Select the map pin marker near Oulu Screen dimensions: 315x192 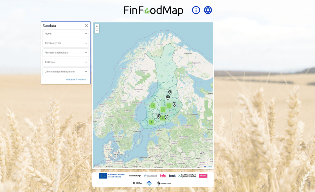170,92
